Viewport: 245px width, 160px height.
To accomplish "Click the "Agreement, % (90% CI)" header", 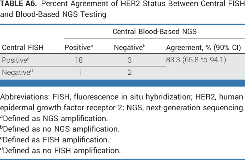I will click(x=203, y=48).
